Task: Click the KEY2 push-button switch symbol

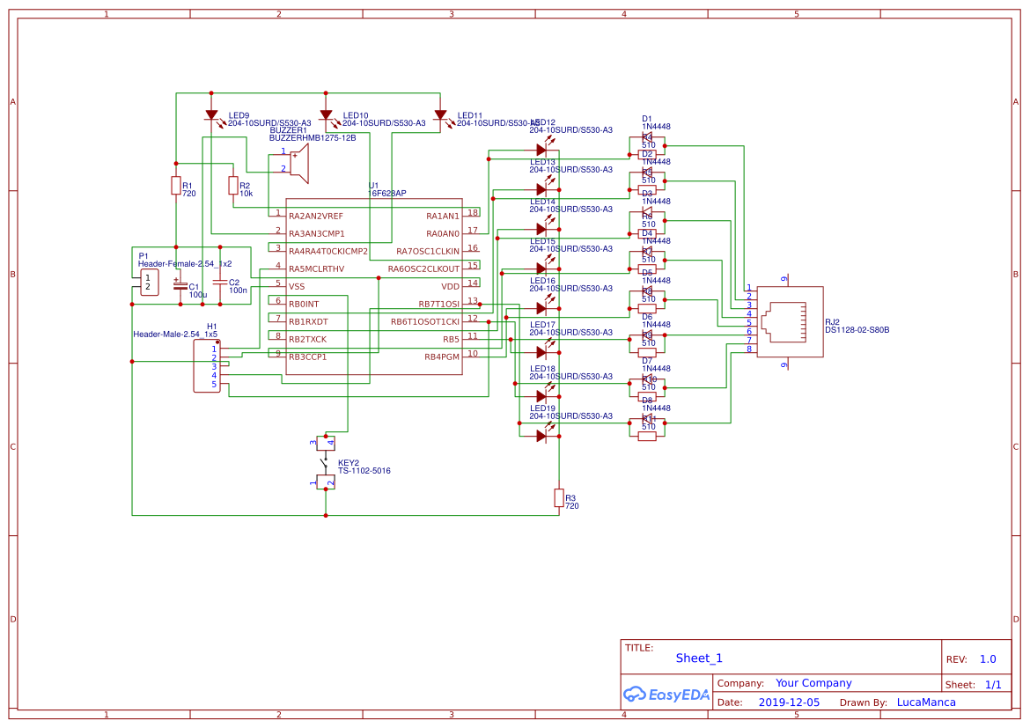Action: point(325,463)
